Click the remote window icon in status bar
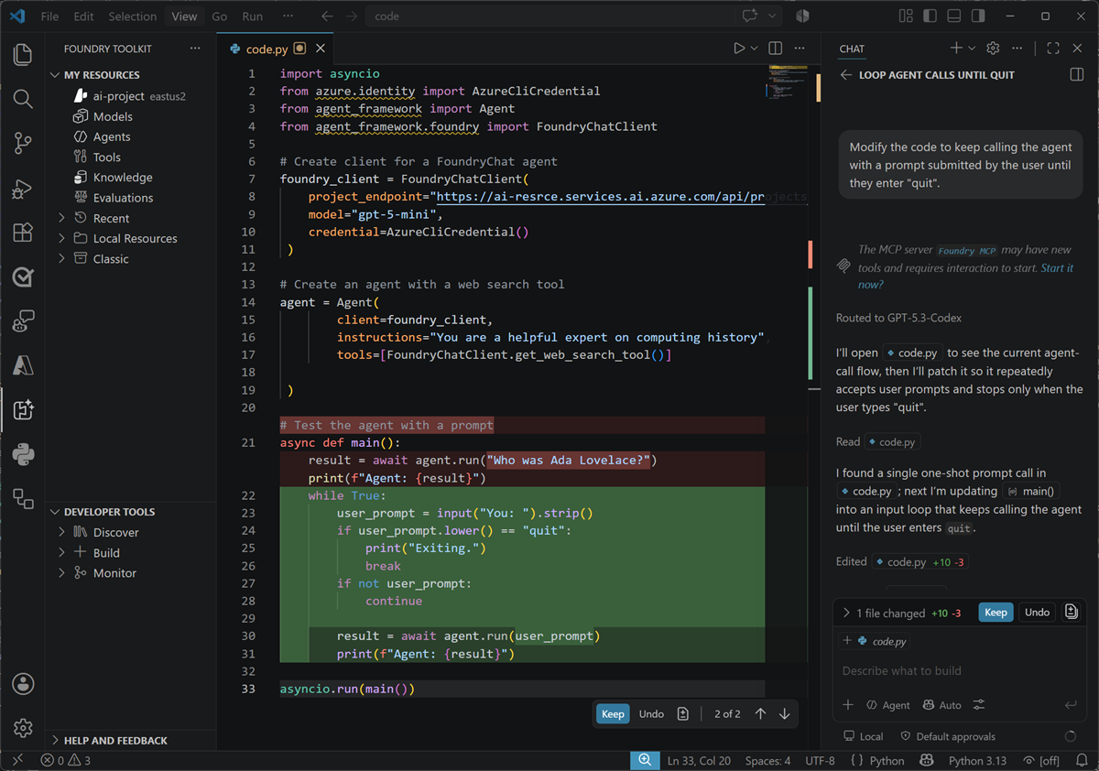Screen dimensions: 1099x771 [16, 761]
